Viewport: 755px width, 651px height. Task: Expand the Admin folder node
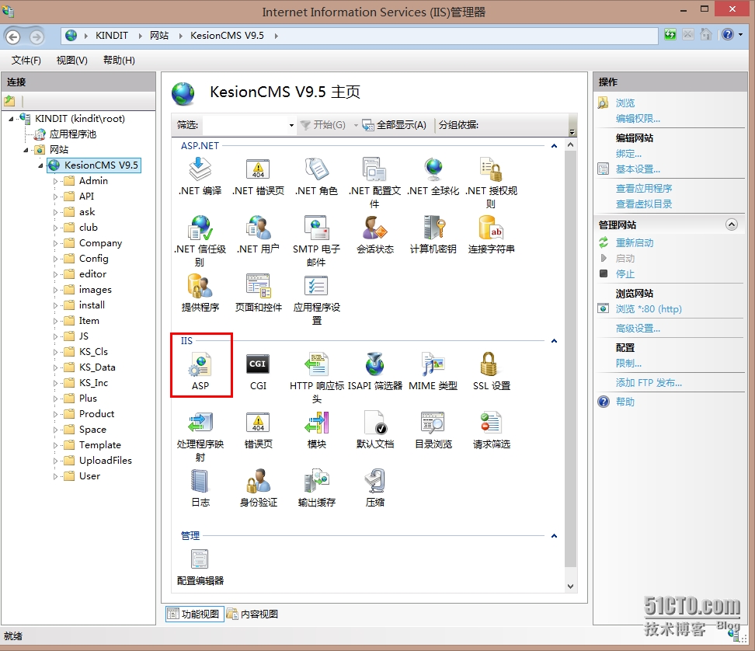[x=55, y=181]
